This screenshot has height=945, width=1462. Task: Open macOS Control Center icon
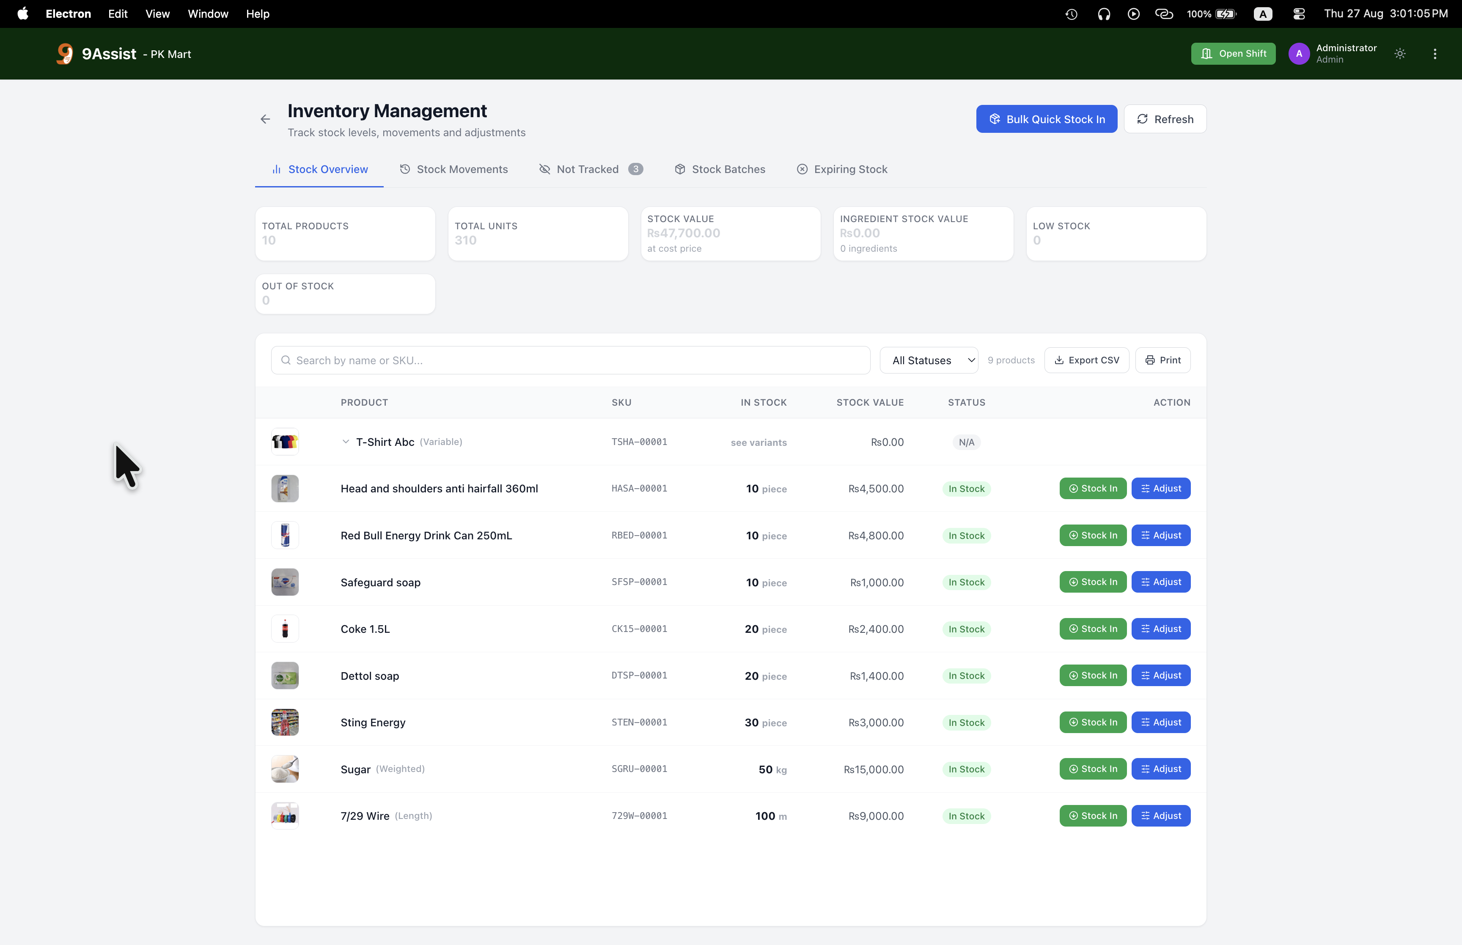(x=1299, y=14)
